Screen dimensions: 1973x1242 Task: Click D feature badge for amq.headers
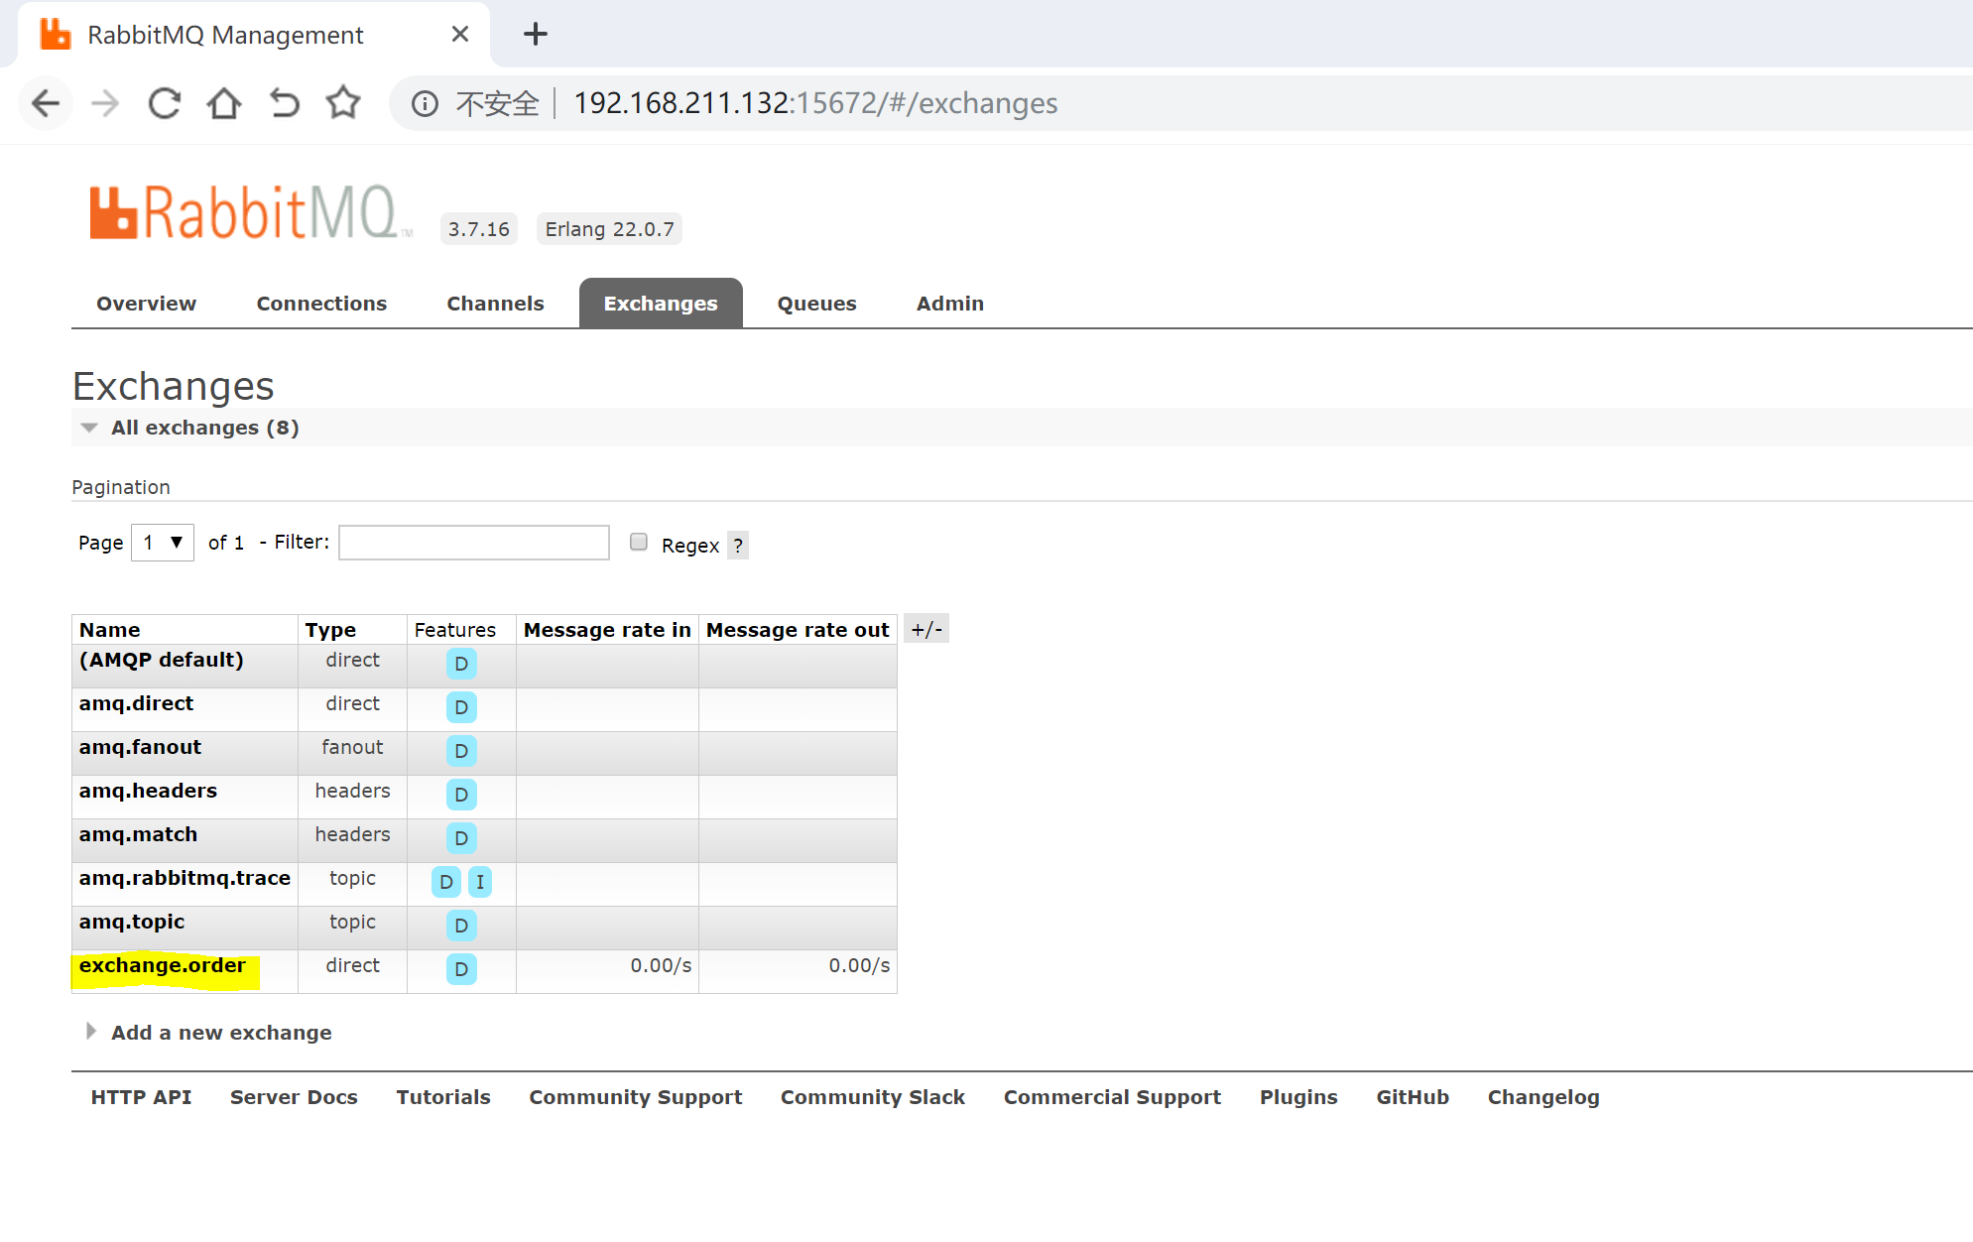click(x=461, y=795)
